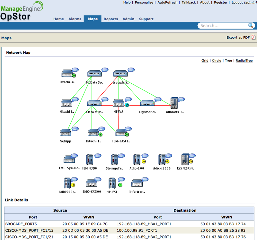The width and height of the screenshot is (257, 240).
Task: Select the HP-ESL tape library icon
Action: coord(112,183)
